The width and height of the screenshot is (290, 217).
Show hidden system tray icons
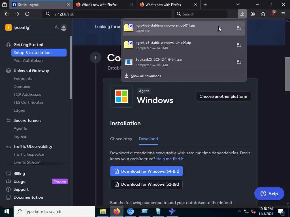pyautogui.click(x=240, y=211)
